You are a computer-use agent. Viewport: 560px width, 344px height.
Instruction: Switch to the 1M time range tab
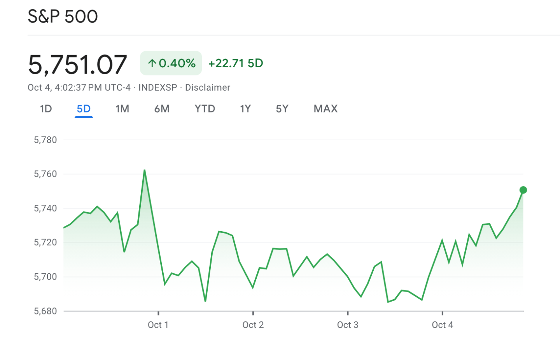(x=122, y=109)
